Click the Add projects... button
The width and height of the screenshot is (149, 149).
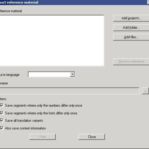(131, 18)
